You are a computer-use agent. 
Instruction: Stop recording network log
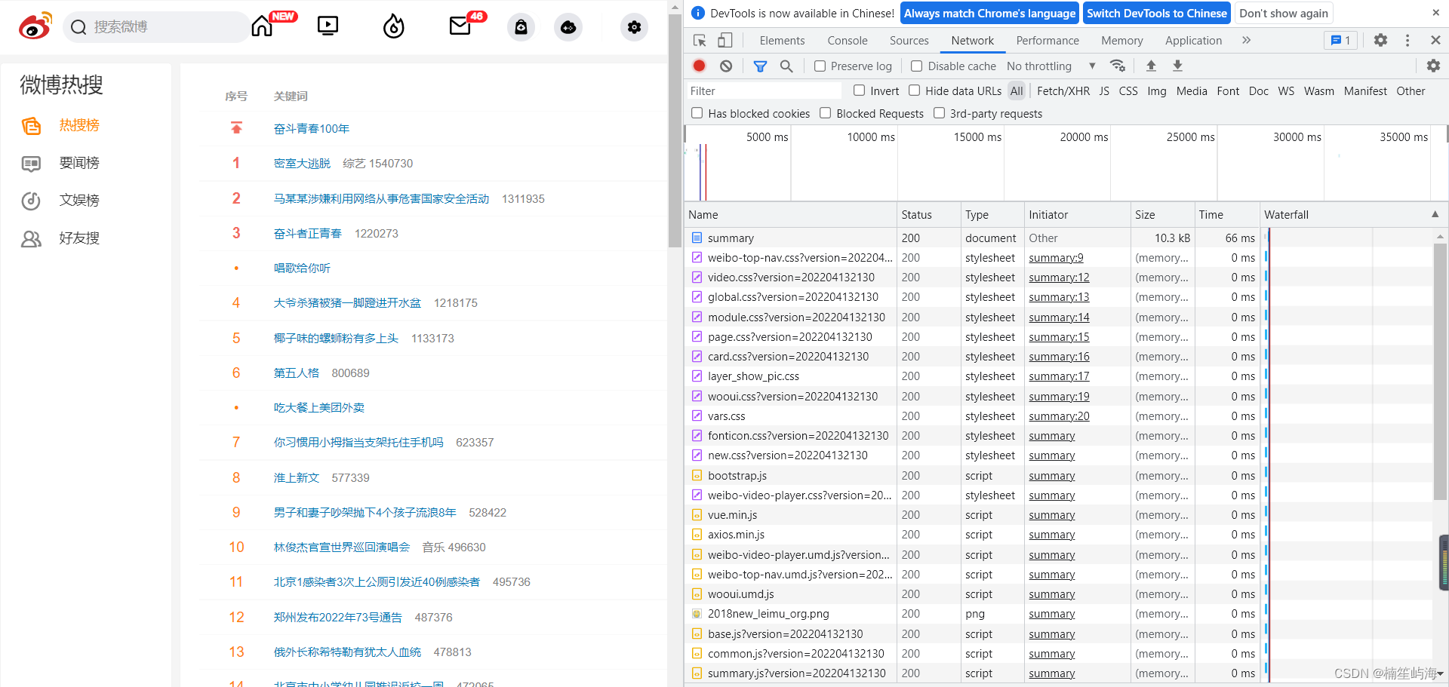click(x=700, y=66)
